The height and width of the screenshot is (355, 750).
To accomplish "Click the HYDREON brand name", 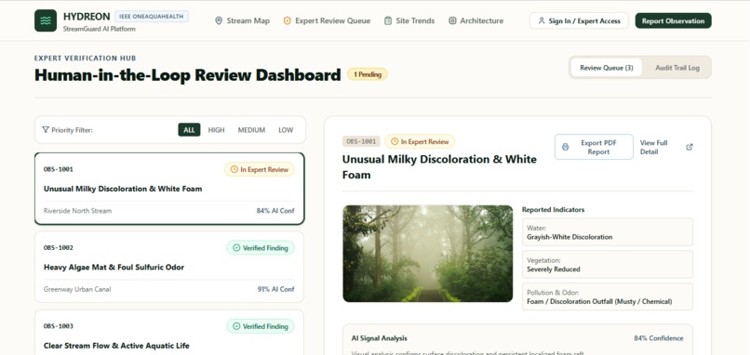I will tap(87, 16).
